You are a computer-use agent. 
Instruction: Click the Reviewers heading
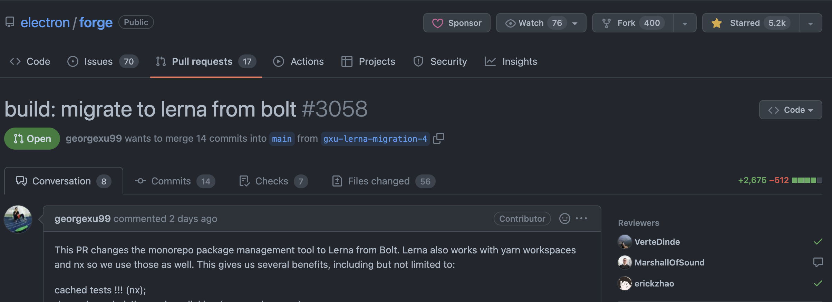[x=639, y=223]
